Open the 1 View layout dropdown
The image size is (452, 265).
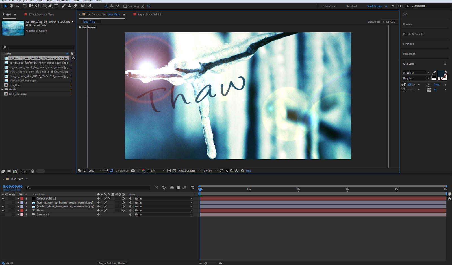[210, 171]
